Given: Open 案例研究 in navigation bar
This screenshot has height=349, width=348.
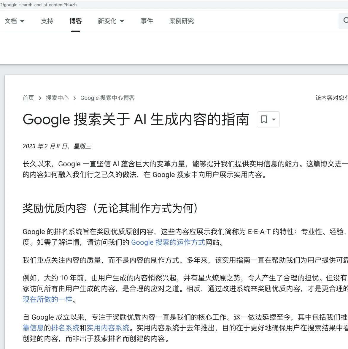Looking at the screenshot, I should click(x=182, y=21).
